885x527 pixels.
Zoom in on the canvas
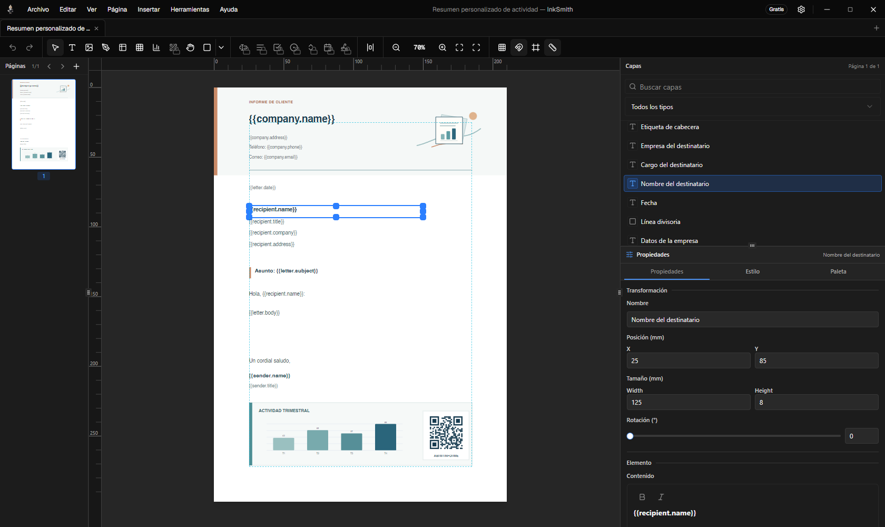(x=442, y=47)
